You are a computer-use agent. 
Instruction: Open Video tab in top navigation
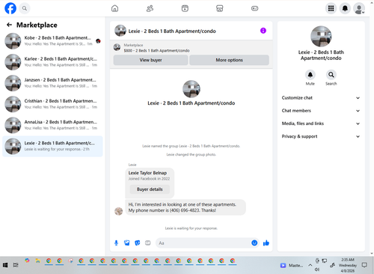[x=185, y=8]
